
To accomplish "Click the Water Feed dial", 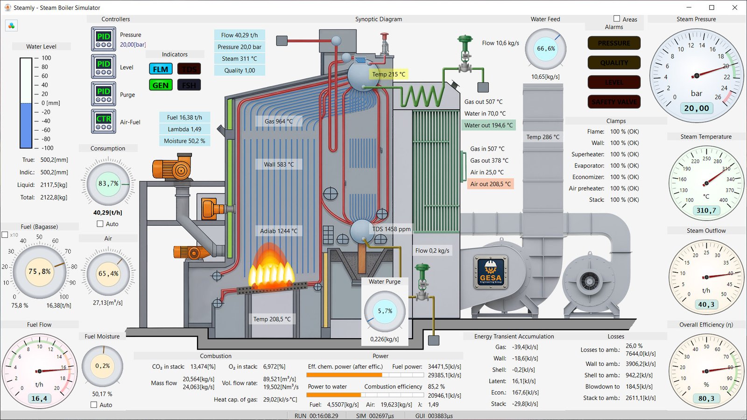I will coord(545,49).
